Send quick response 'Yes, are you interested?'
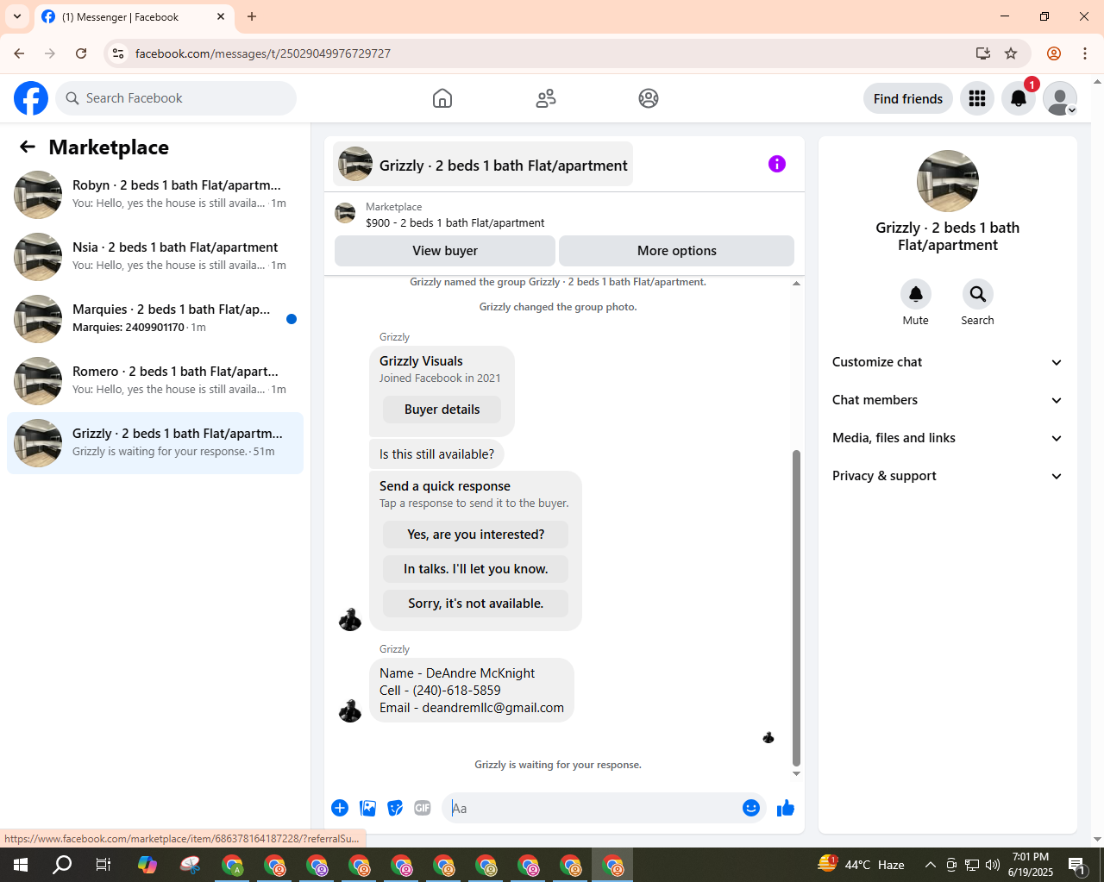 (x=475, y=535)
